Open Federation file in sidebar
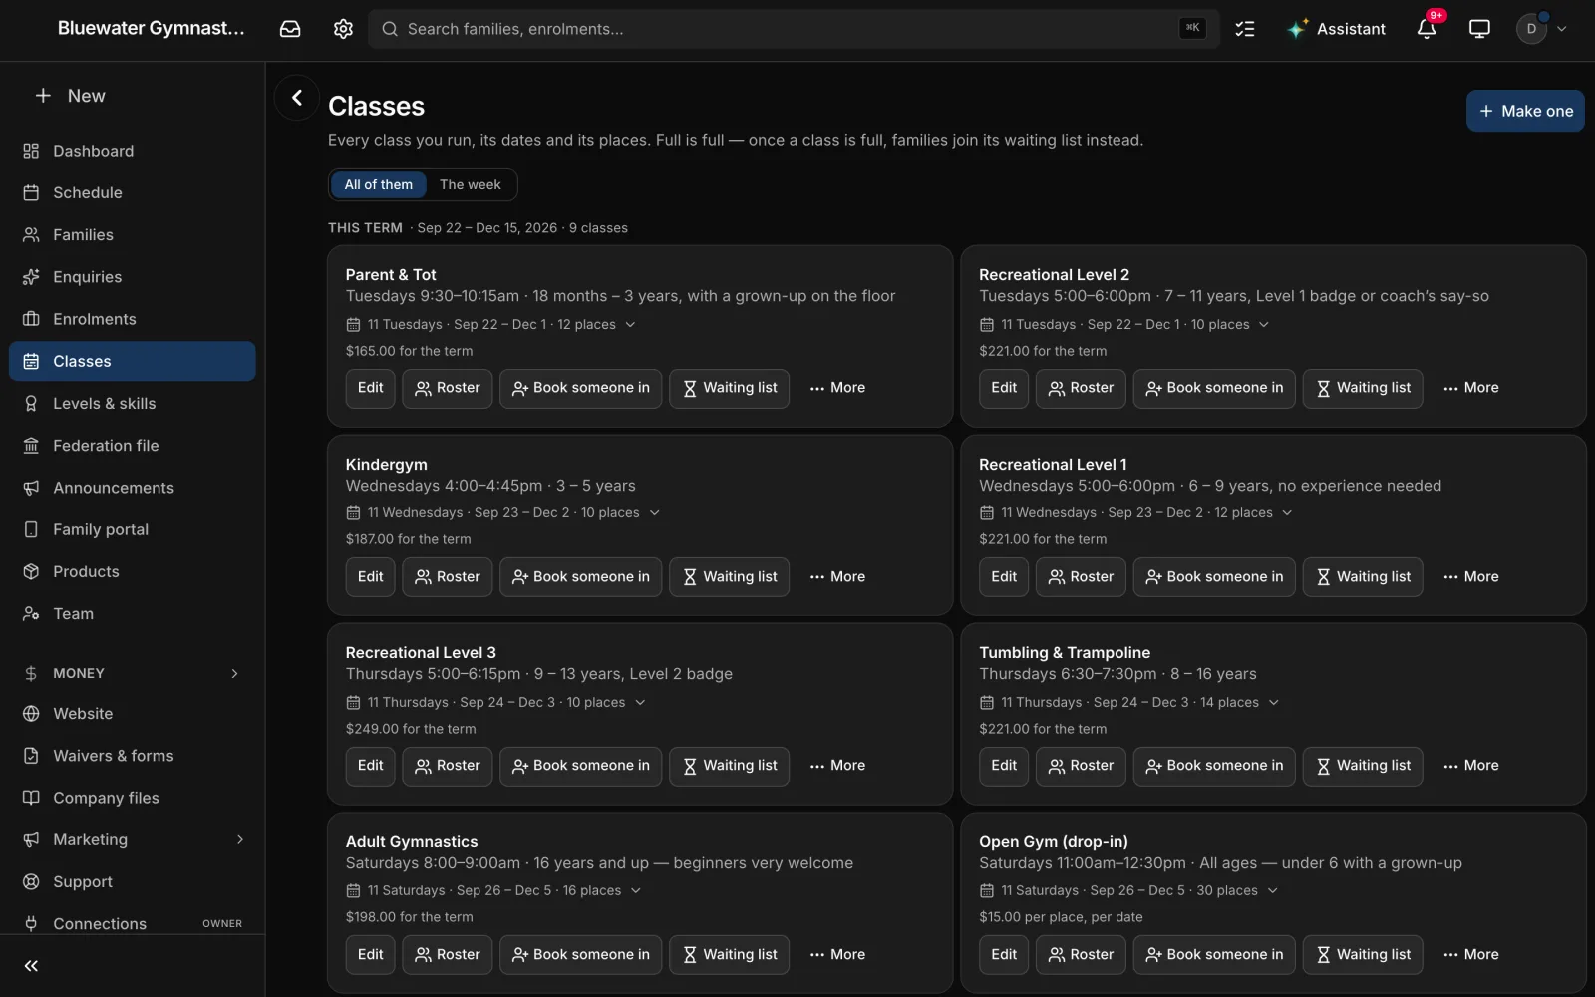The image size is (1595, 997). click(133, 445)
